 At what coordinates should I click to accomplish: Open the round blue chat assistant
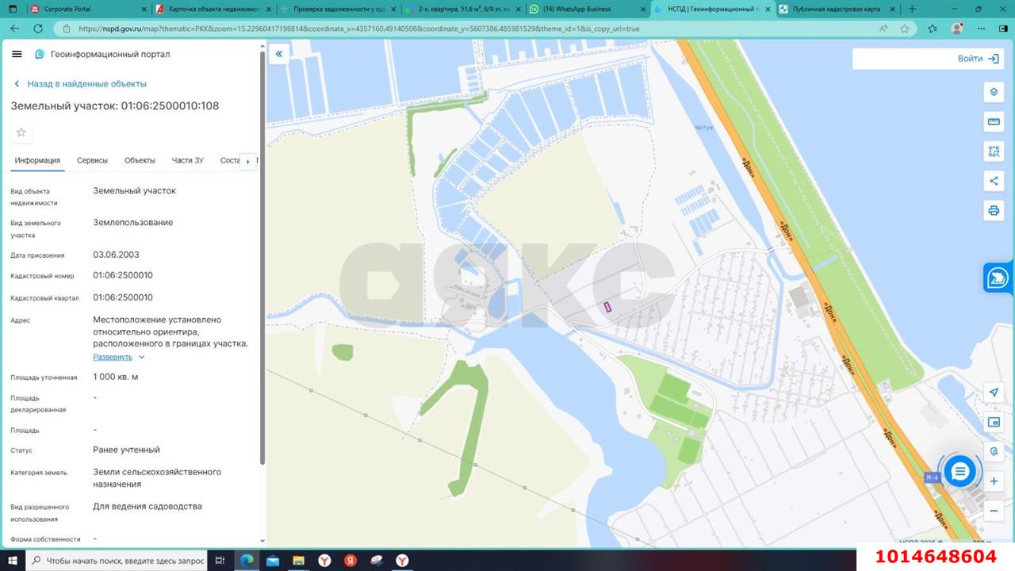point(959,472)
